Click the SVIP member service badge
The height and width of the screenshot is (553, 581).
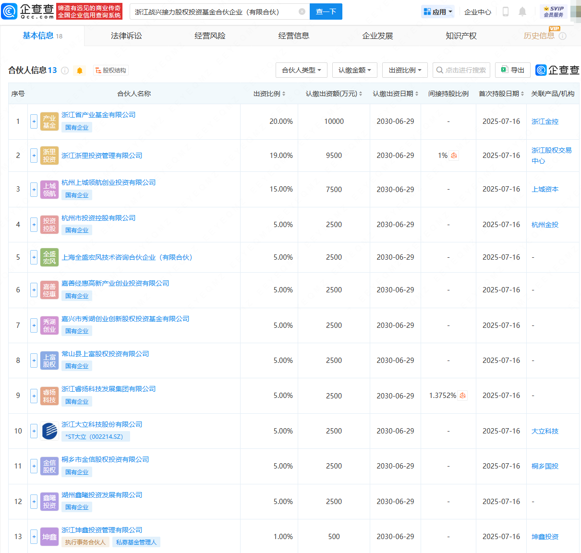click(x=554, y=12)
